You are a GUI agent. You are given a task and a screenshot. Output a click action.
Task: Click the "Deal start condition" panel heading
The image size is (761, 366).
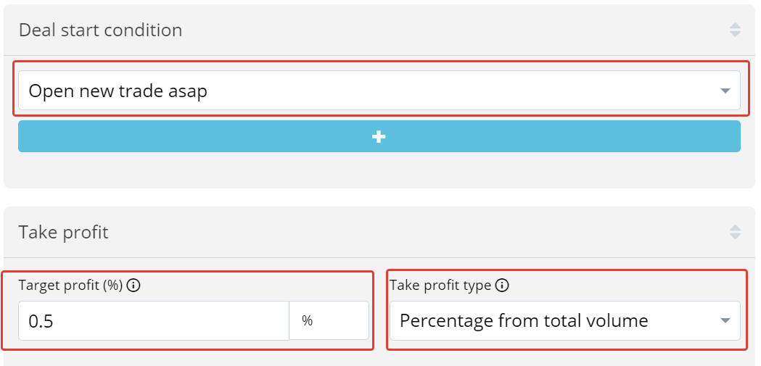click(x=100, y=30)
